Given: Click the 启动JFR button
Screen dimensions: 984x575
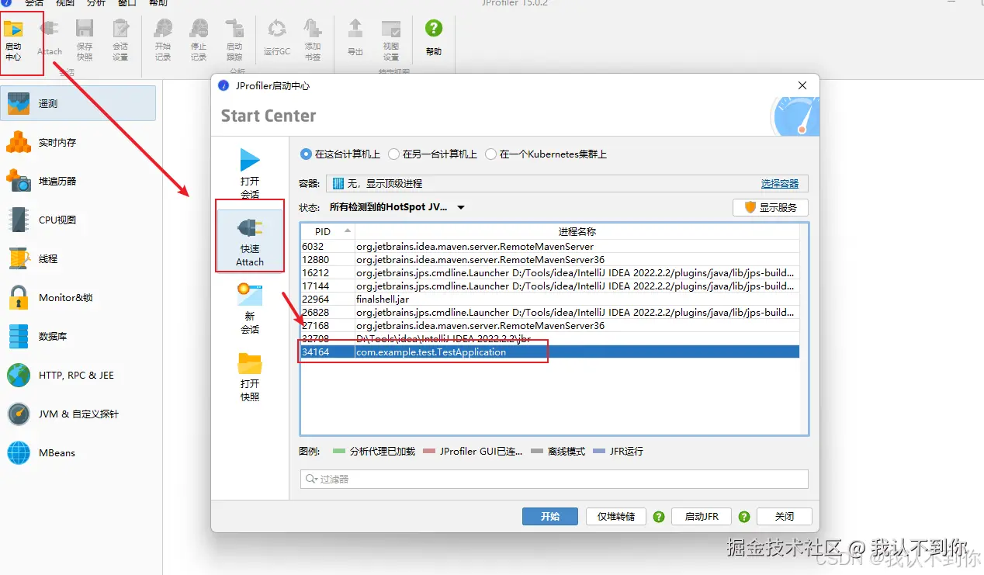Looking at the screenshot, I should point(702,517).
